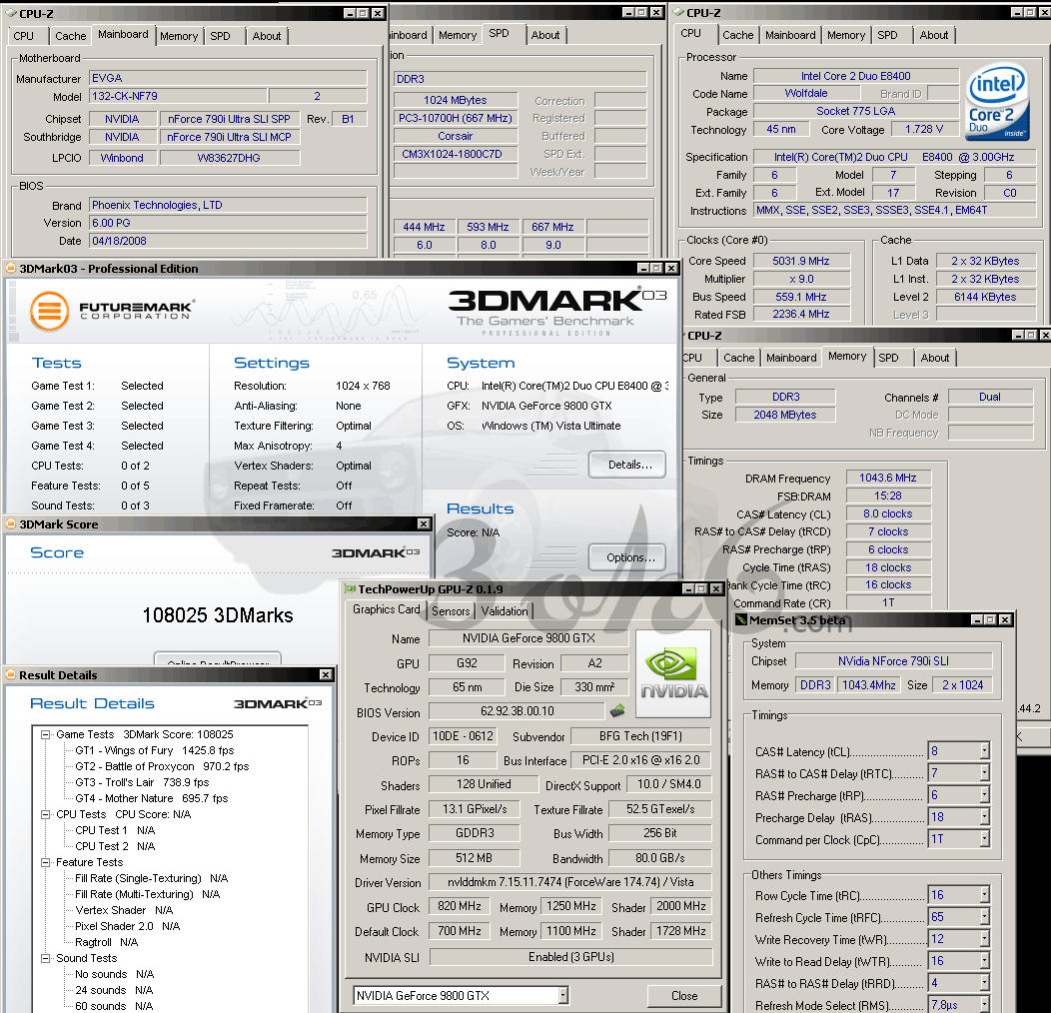Select GT1 - Wings of Fury result row
1051x1013 pixels.
point(154,751)
